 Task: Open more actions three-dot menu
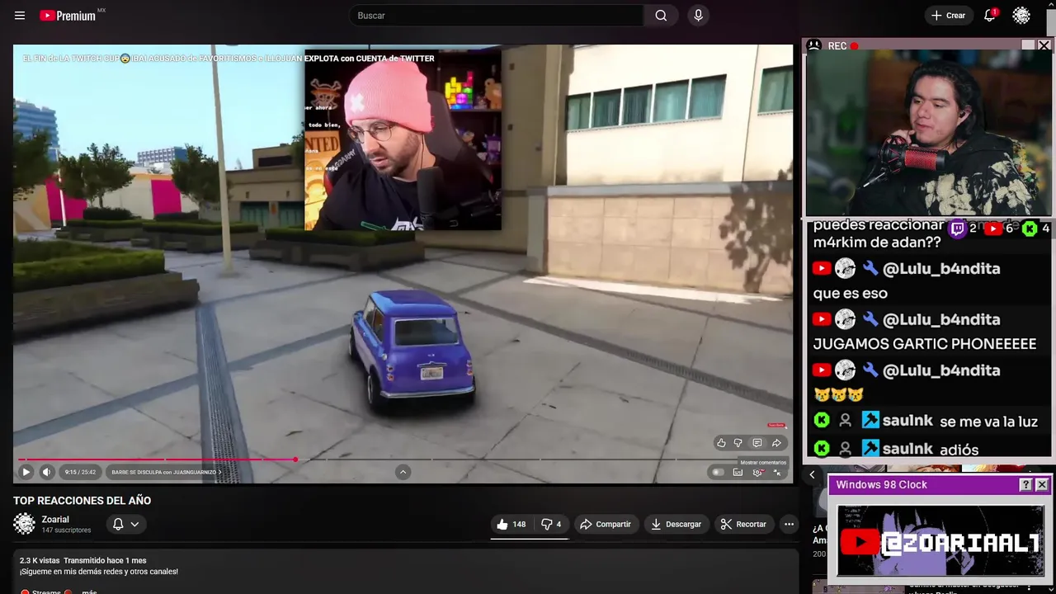point(789,524)
